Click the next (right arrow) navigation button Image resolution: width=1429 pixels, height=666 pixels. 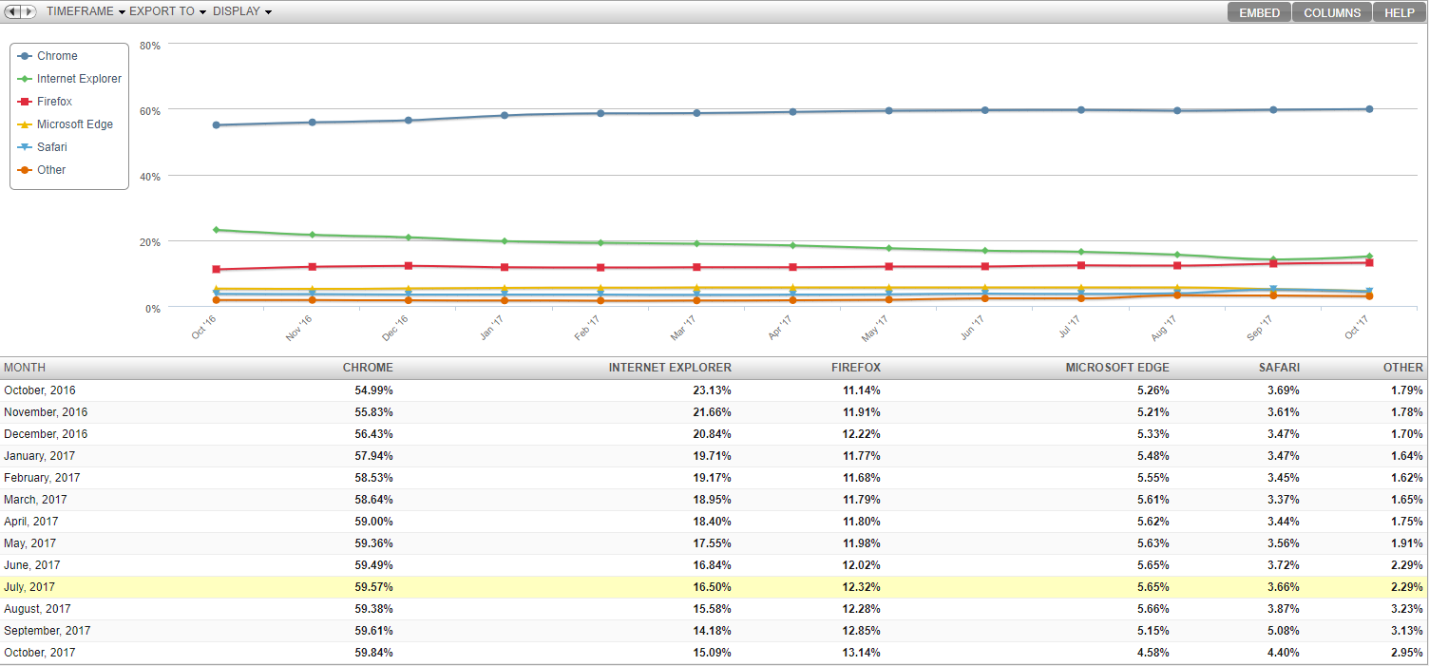point(29,11)
